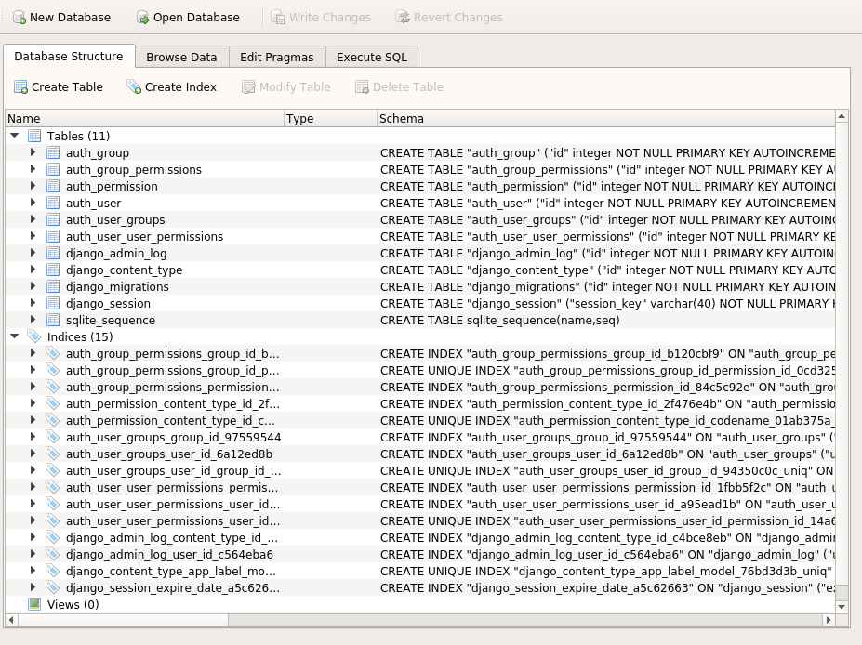Screen dimensions: 862x645
Task: Select the index icon beside django_content_type_app_label
Action: pos(53,571)
